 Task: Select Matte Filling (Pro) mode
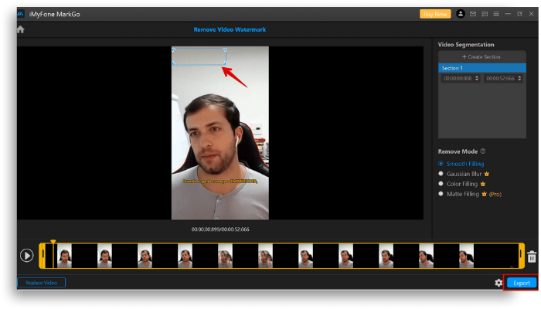tap(470, 194)
